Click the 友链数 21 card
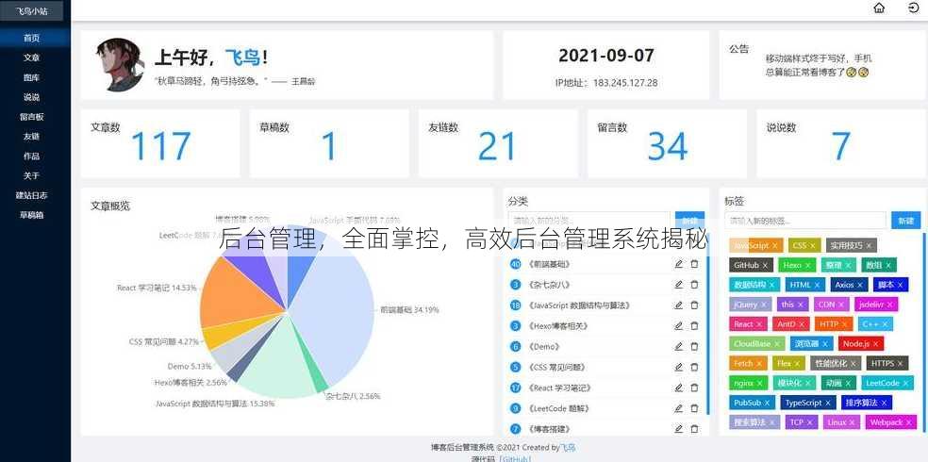The width and height of the screenshot is (928, 462). coord(498,143)
